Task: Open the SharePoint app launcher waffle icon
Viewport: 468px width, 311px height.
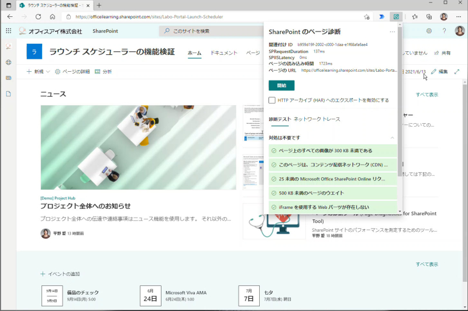Action: 9,31
